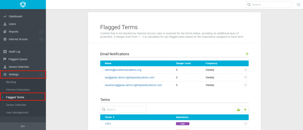Open the 1337 term link

coord(108,124)
